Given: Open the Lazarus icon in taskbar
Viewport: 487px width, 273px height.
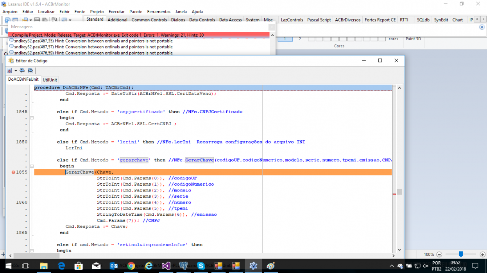Looking at the screenshot, I should pyautogui.click(x=253, y=266).
